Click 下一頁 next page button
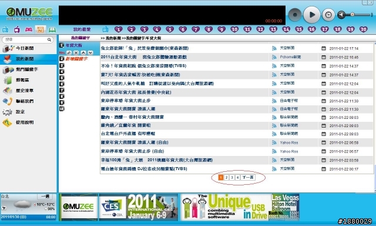The width and height of the screenshot is (376, 226). pos(248,178)
